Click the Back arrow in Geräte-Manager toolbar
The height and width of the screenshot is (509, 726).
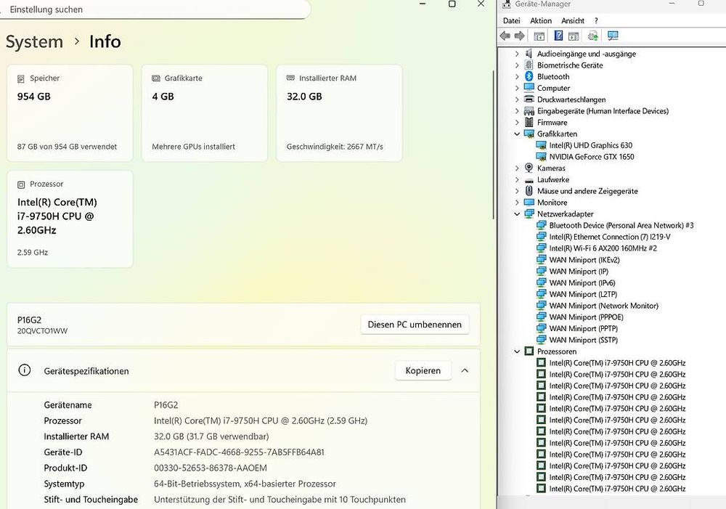click(505, 36)
